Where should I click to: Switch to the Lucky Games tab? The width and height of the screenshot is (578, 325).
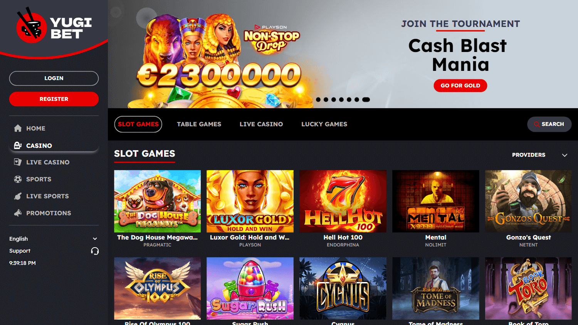[324, 124]
